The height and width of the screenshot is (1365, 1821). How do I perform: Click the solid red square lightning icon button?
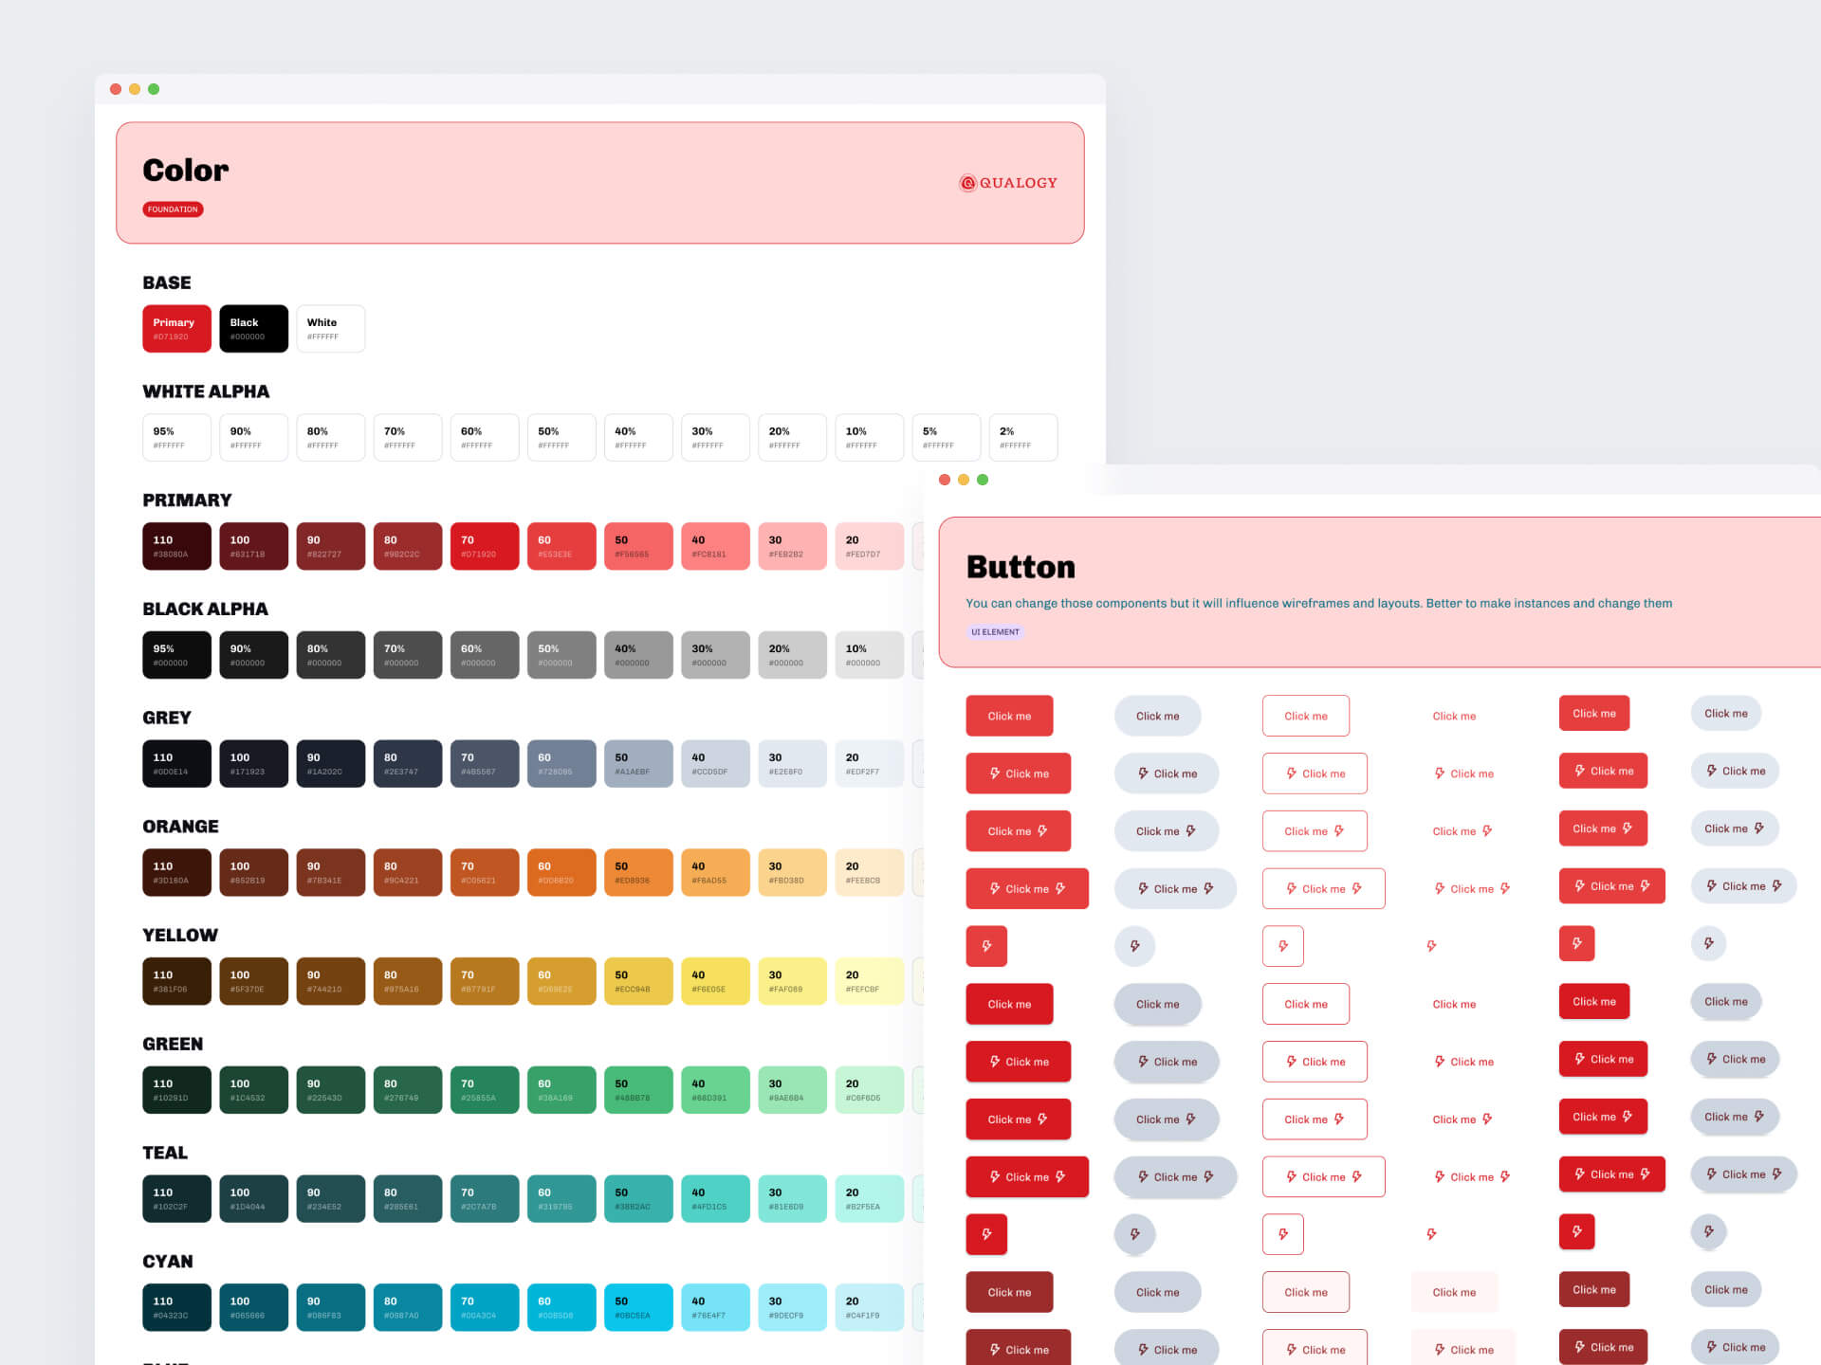(x=986, y=945)
